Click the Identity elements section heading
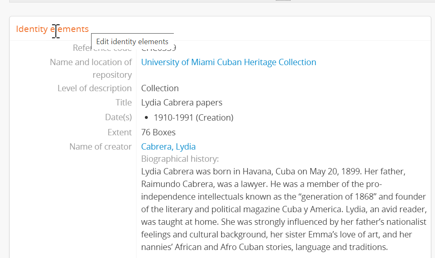 point(52,29)
